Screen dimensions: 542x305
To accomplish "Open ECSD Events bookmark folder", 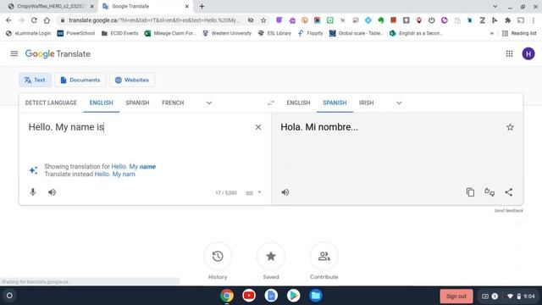I will [120, 33].
